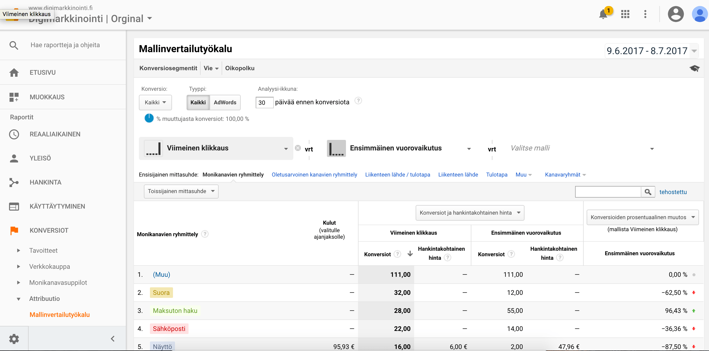Select the Kaikki type toggle
This screenshot has height=351, width=709.
point(198,102)
